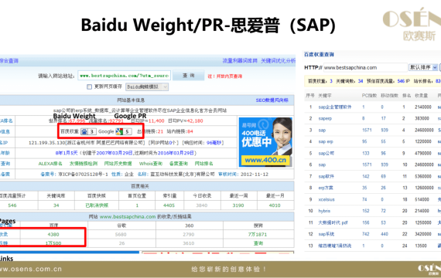Select keyword sap软件
The width and height of the screenshot is (441, 278).
pyautogui.click(x=326, y=176)
